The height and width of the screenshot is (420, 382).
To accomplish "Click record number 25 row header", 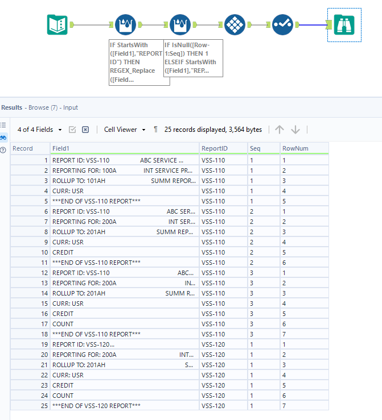I will [30, 406].
